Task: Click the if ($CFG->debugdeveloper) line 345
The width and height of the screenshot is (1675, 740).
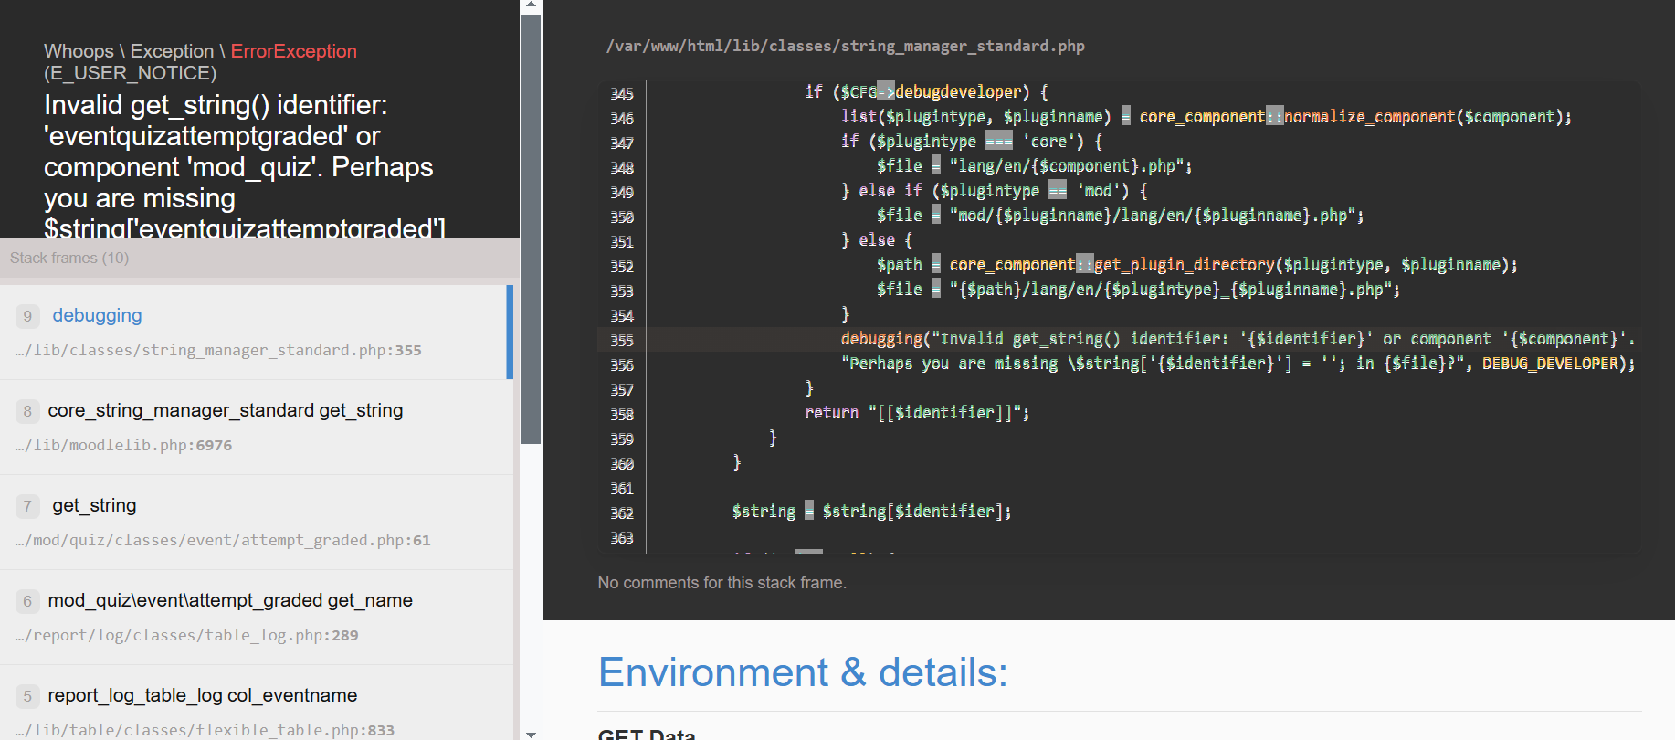Action: click(926, 92)
